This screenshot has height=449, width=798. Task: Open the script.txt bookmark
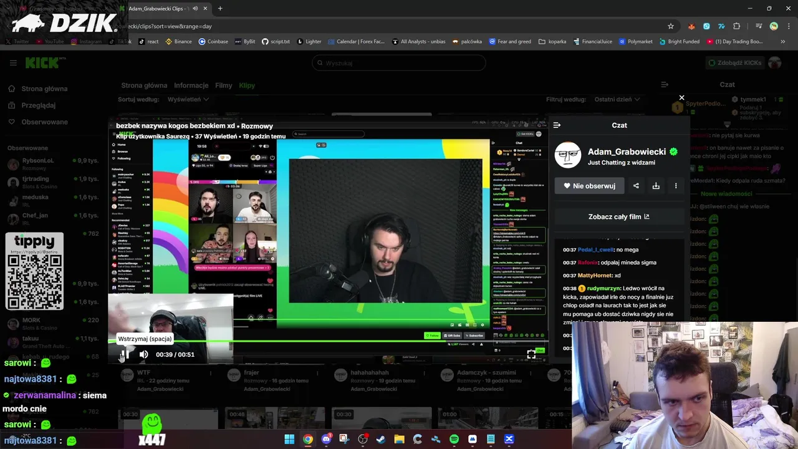(x=276, y=42)
